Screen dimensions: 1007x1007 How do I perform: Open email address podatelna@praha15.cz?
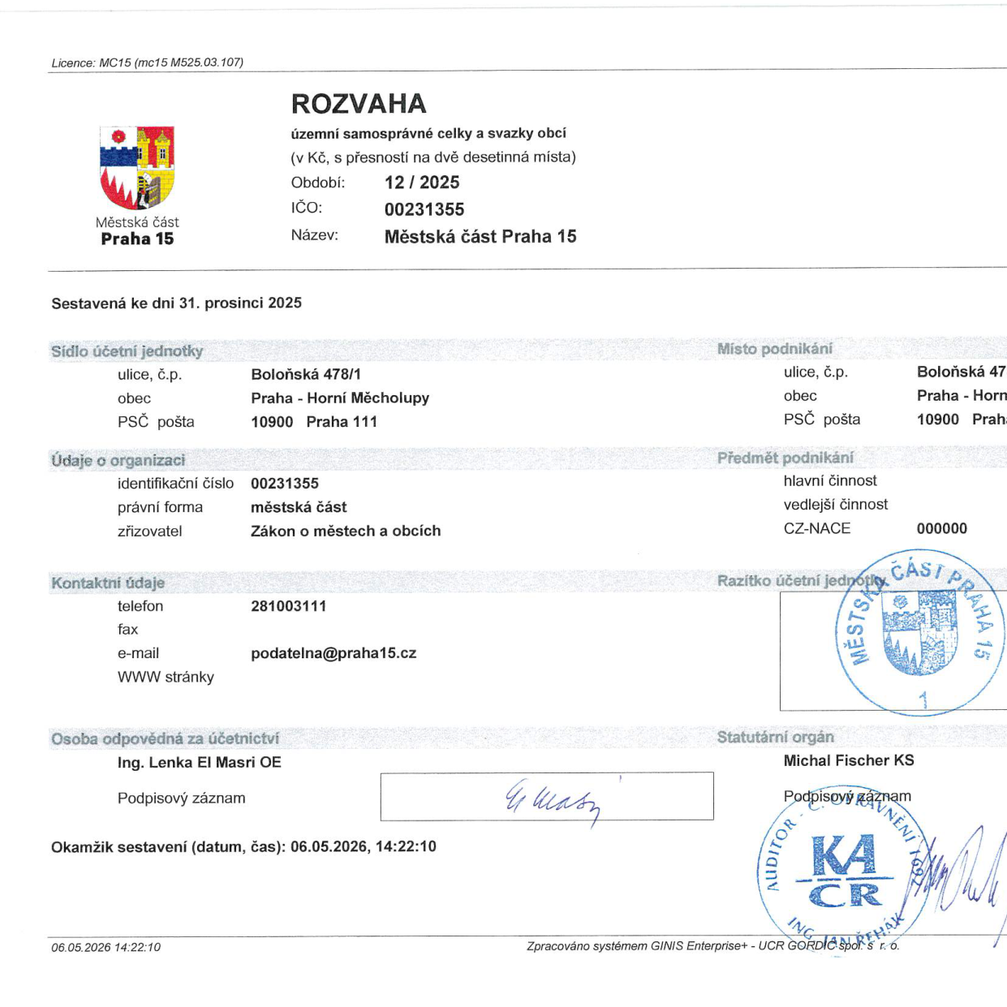(x=334, y=653)
